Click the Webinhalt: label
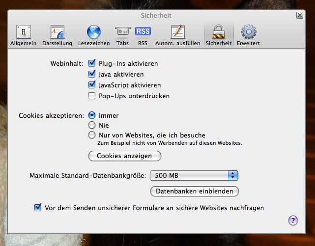The height and width of the screenshot is (246, 315). (x=67, y=64)
